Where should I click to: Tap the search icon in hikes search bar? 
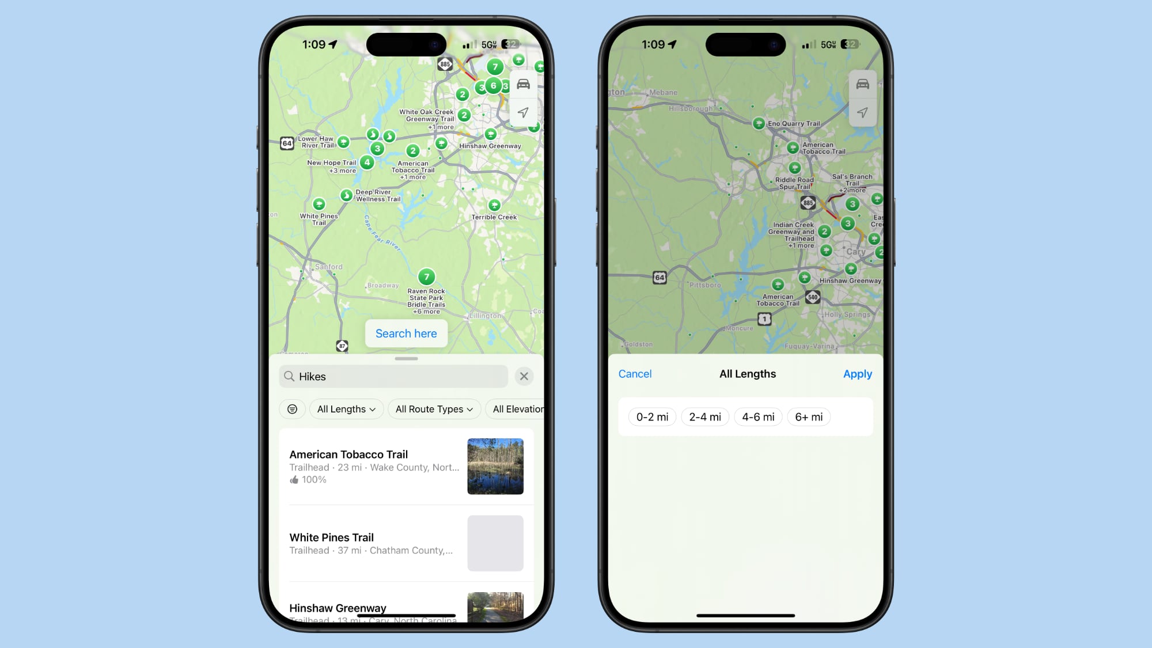coord(290,376)
